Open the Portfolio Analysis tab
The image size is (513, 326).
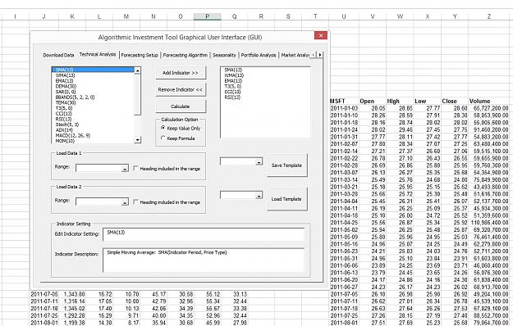[x=259, y=55]
